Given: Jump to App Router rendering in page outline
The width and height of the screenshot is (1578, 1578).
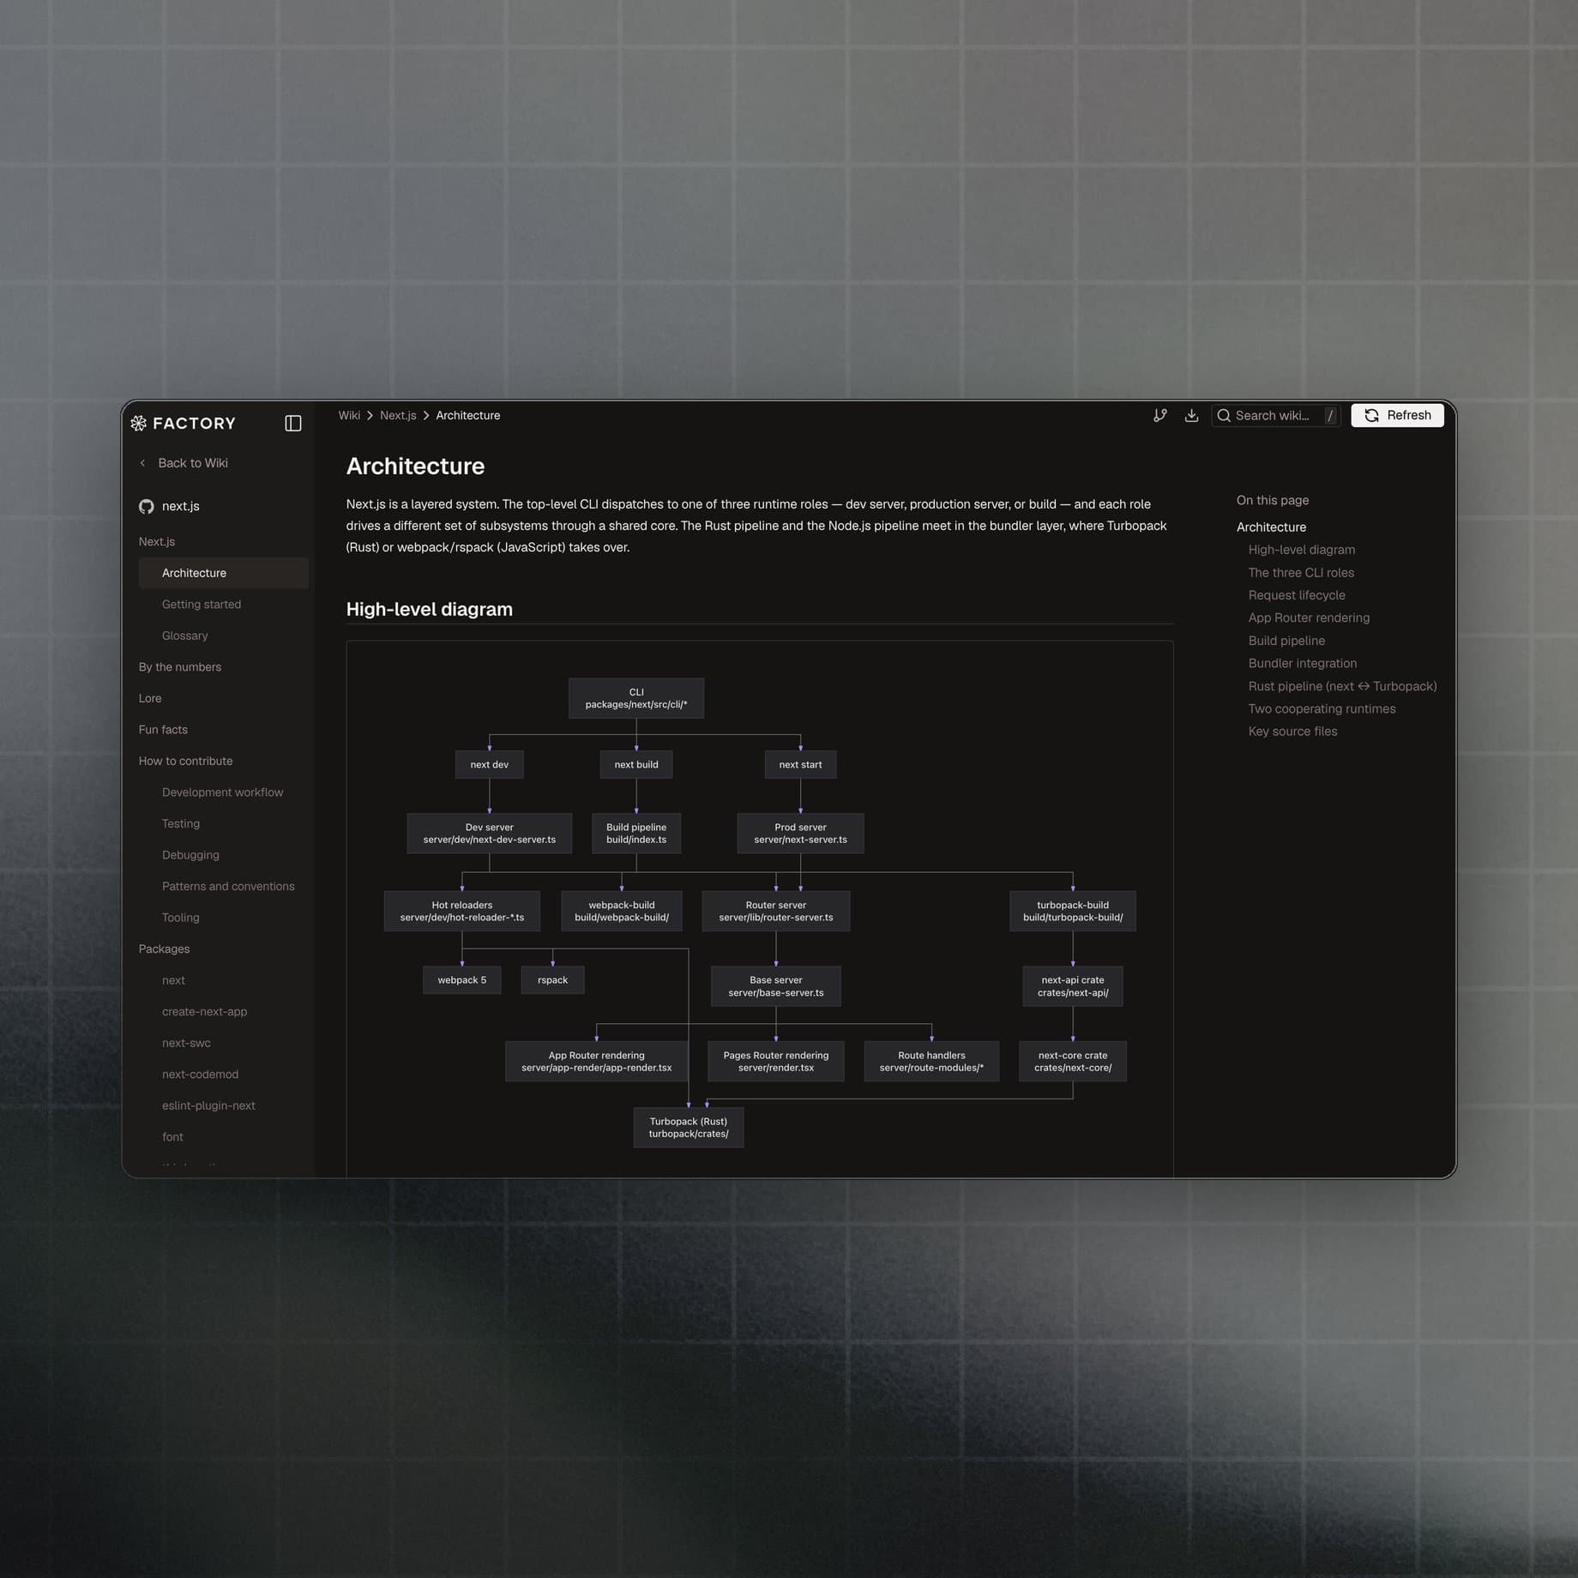Looking at the screenshot, I should (x=1309, y=617).
